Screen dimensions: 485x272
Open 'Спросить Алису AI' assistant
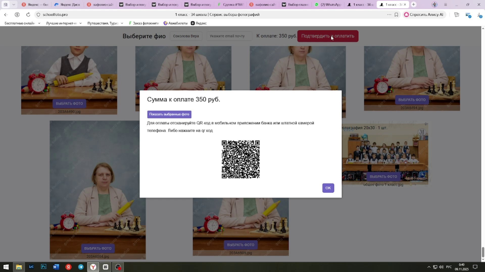[424, 15]
